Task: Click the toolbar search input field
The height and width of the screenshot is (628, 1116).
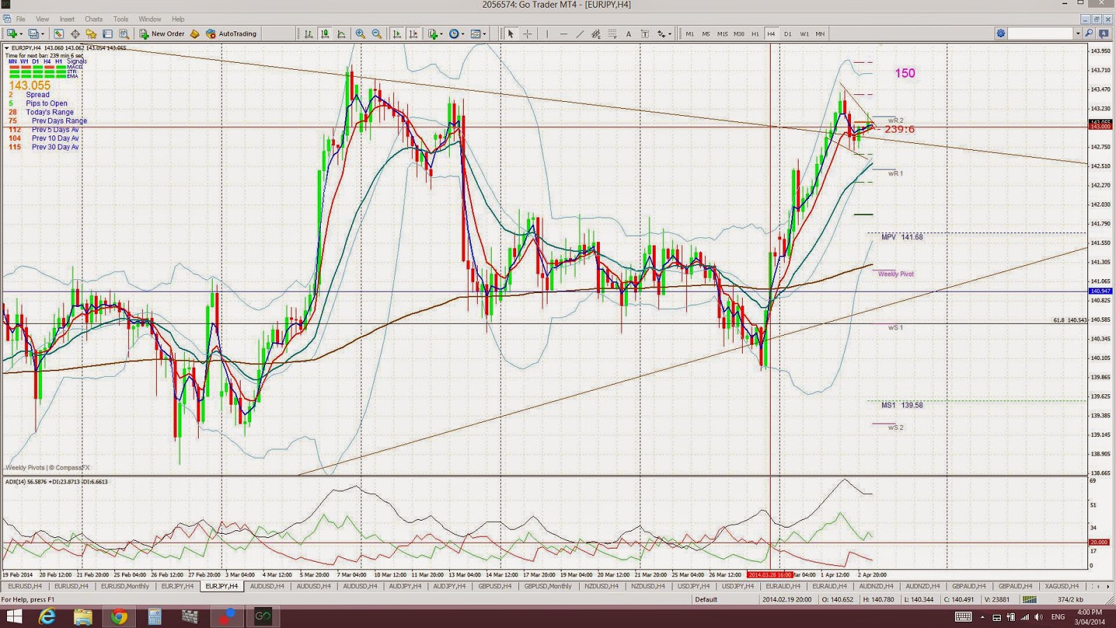Action: pyautogui.click(x=1041, y=33)
